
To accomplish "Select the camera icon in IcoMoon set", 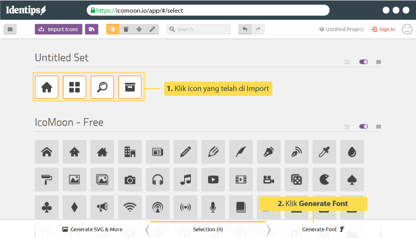I will (130, 179).
